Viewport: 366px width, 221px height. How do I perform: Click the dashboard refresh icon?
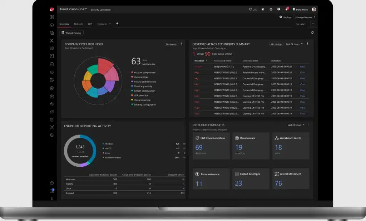click(312, 33)
